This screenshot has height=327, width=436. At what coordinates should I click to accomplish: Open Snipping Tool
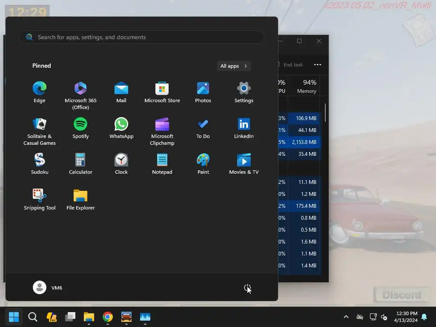(x=40, y=200)
